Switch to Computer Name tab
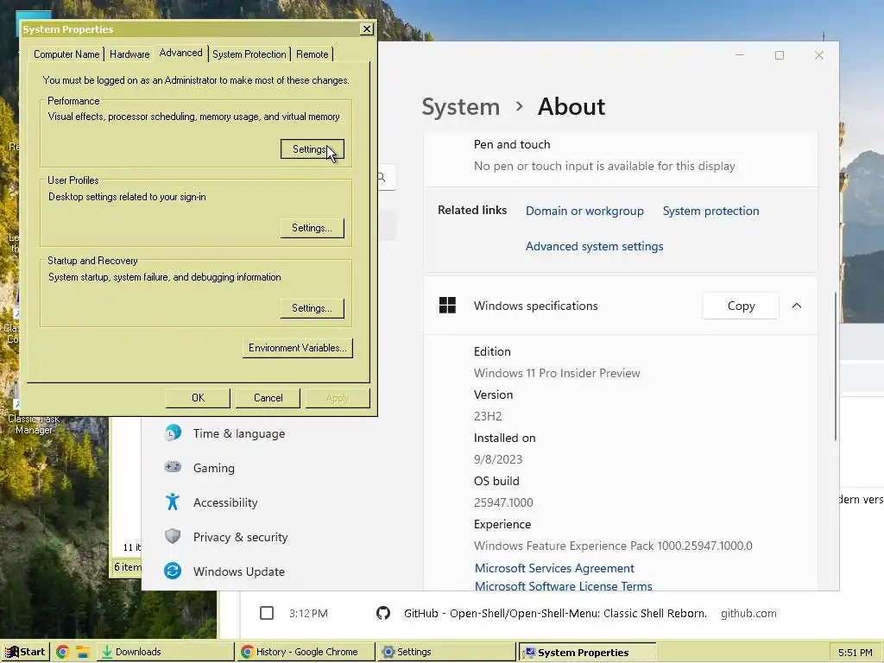Screen dimensions: 884x663 tap(66, 54)
